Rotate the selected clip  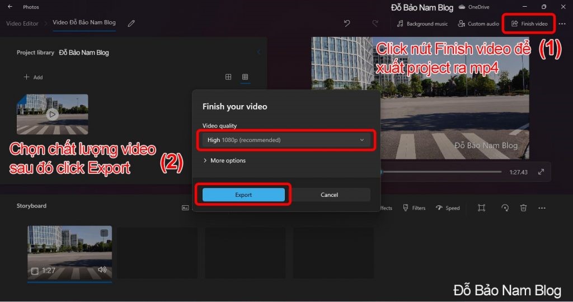pos(505,208)
